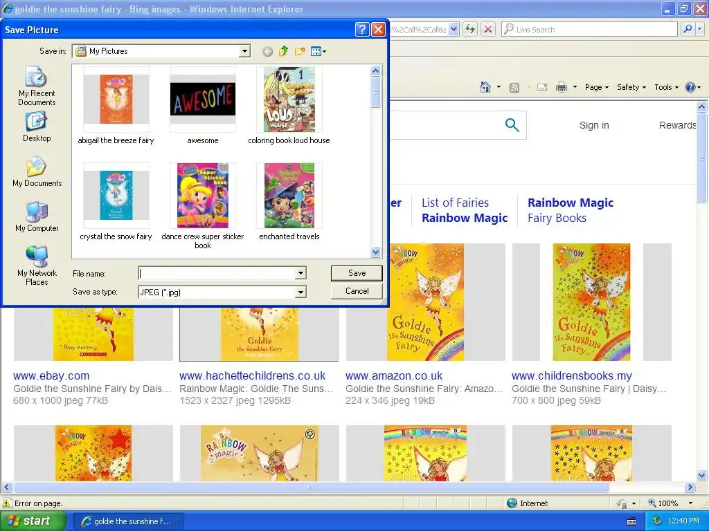Open the Safety menu
709x531 pixels.
(631, 87)
